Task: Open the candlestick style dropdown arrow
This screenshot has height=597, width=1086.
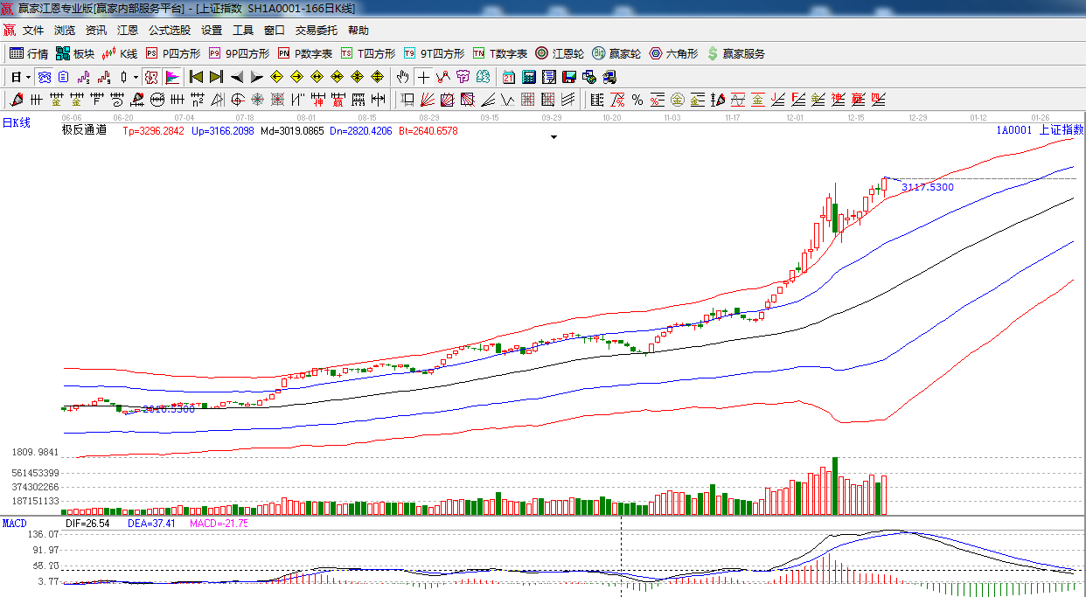Action: [x=136, y=77]
